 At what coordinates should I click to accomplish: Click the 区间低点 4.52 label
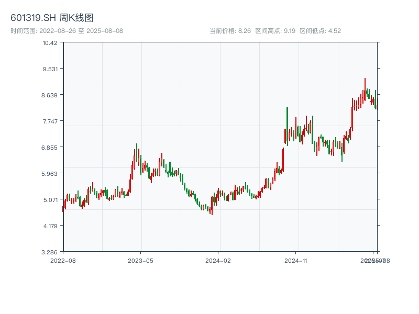(320, 31)
